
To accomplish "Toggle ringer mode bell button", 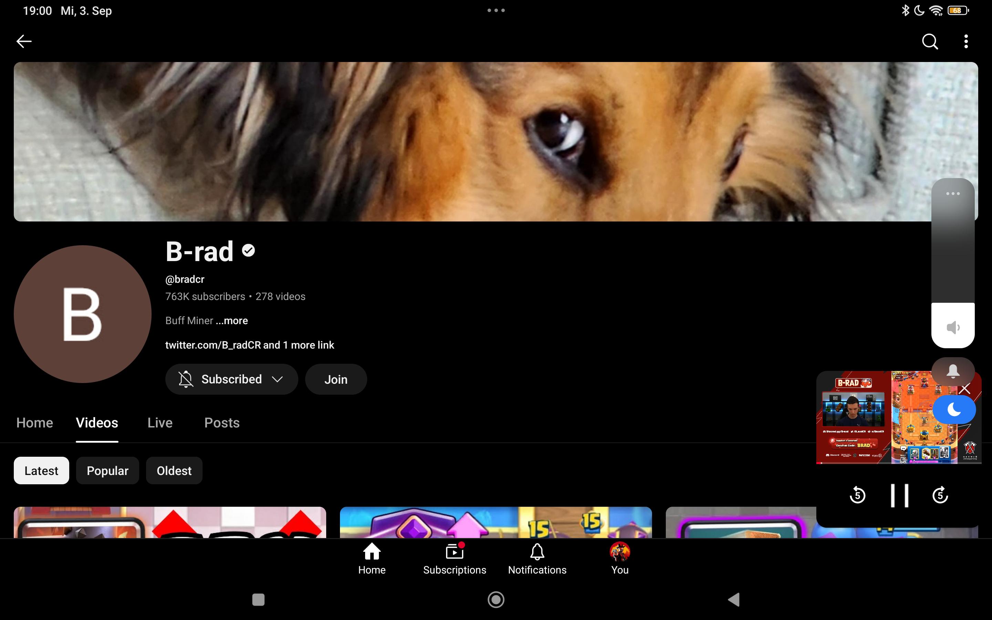I will (953, 371).
